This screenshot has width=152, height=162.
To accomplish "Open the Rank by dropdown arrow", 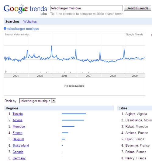I will tap(54, 101).
